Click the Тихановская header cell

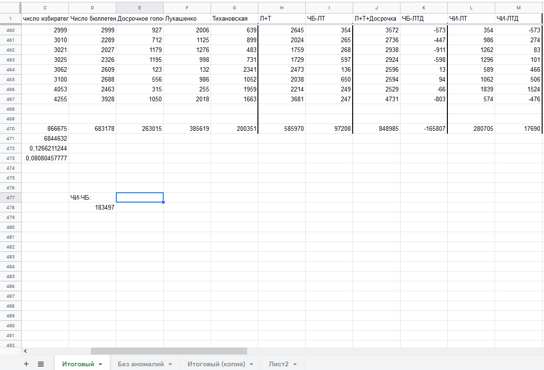click(x=234, y=18)
